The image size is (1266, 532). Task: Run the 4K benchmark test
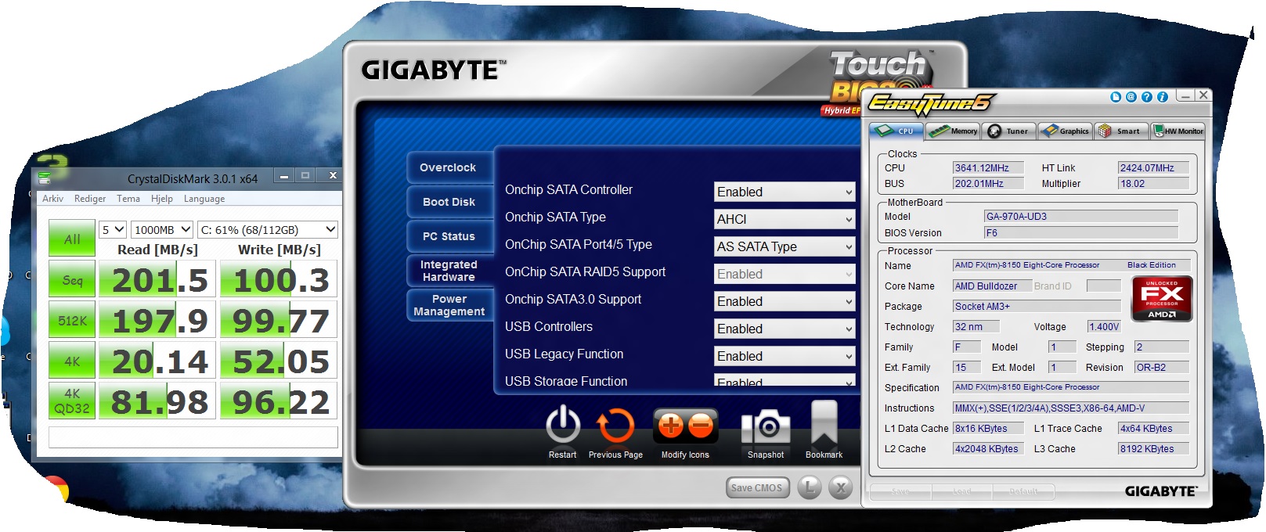(x=72, y=361)
